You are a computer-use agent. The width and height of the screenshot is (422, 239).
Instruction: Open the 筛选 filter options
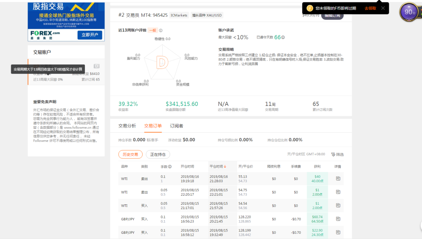[337, 155]
